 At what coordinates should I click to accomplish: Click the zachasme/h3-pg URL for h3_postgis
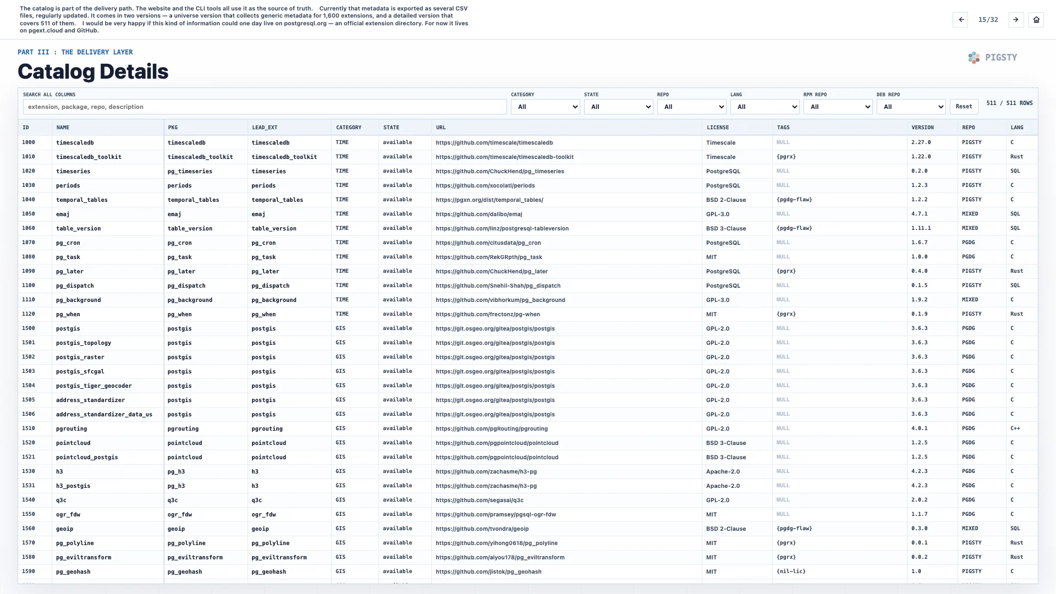click(x=486, y=486)
